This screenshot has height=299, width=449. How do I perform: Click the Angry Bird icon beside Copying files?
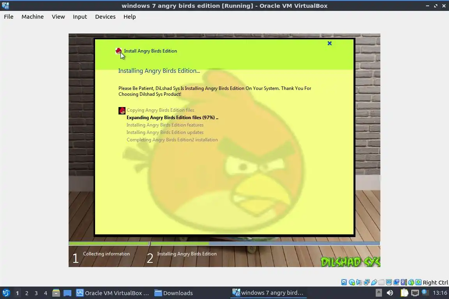pyautogui.click(x=122, y=111)
